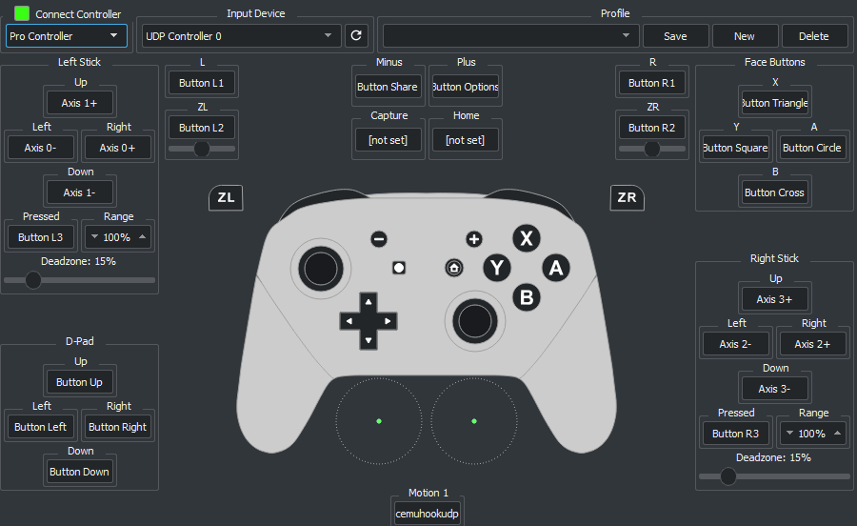This screenshot has width=857, height=526.
Task: Click the capture button on the controller image
Action: 399,268
